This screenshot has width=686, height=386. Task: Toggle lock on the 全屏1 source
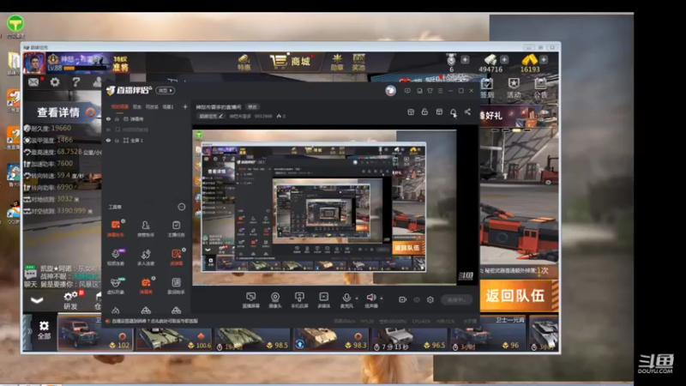tap(117, 141)
